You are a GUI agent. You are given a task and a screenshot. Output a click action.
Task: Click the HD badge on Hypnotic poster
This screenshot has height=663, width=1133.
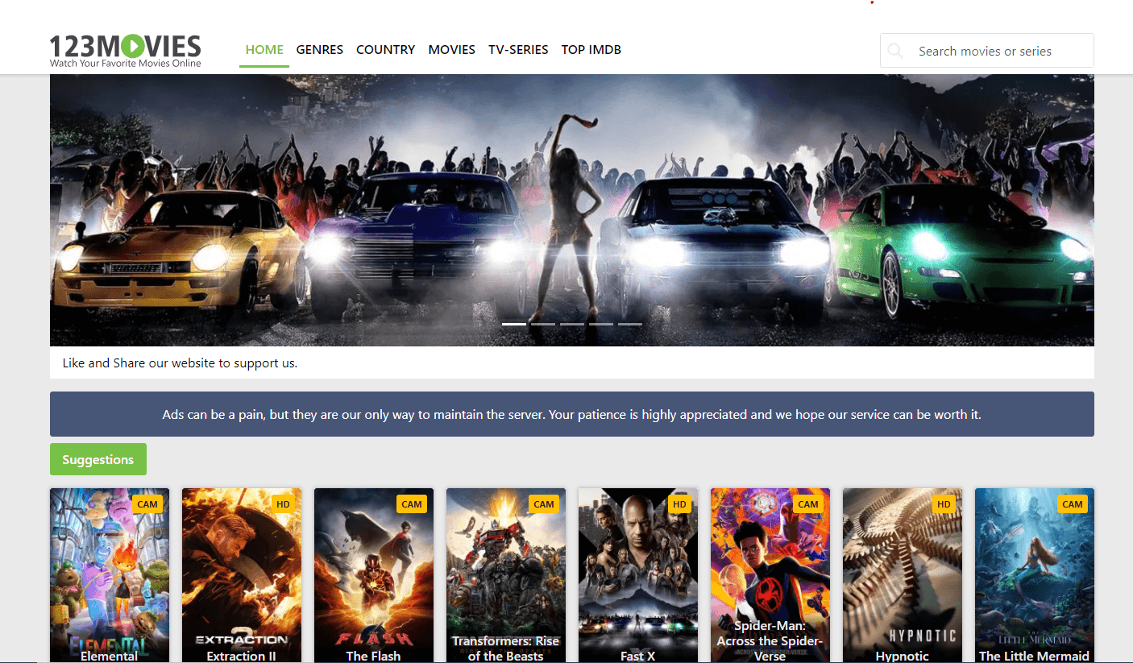point(944,504)
